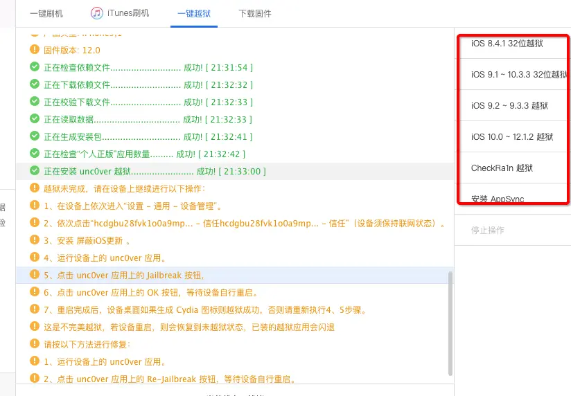The image size is (571, 396).
Task: Click warning icon beside step 5 Jailbreak 按钮
Action: [35, 274]
